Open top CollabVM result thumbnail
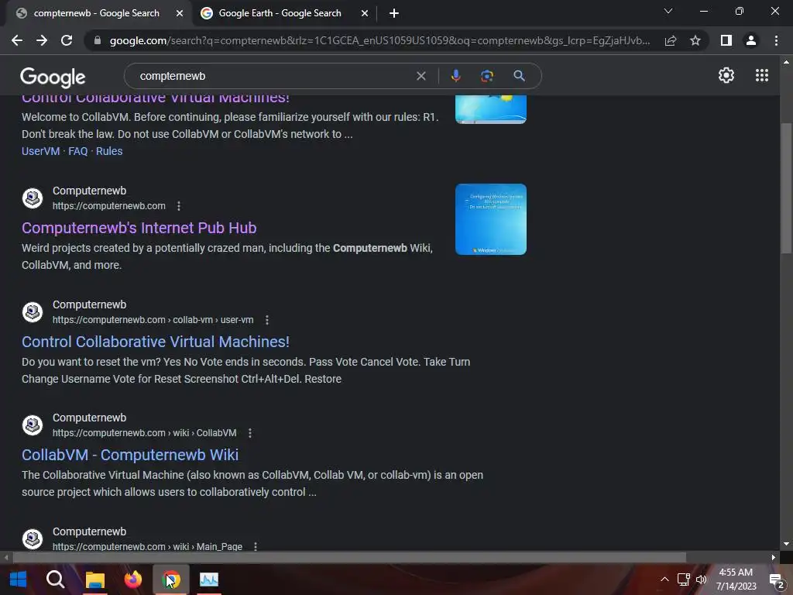 [490, 108]
